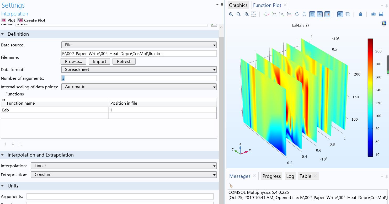This screenshot has height=204, width=389.
Task: Click the lock view padlock icon
Action: click(x=360, y=14)
